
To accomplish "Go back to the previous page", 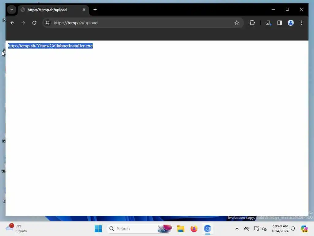I will tap(12, 23).
